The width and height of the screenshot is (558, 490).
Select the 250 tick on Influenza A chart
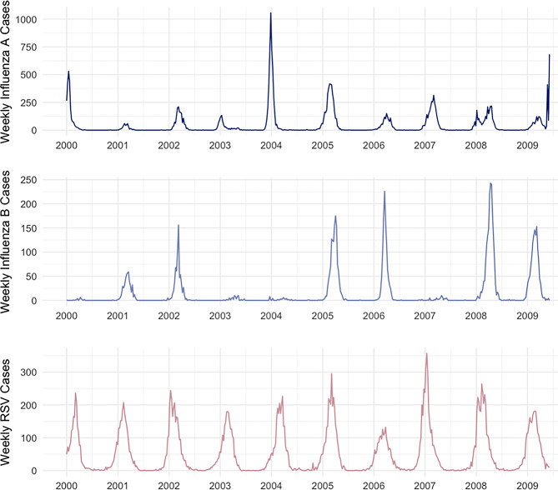[29, 102]
